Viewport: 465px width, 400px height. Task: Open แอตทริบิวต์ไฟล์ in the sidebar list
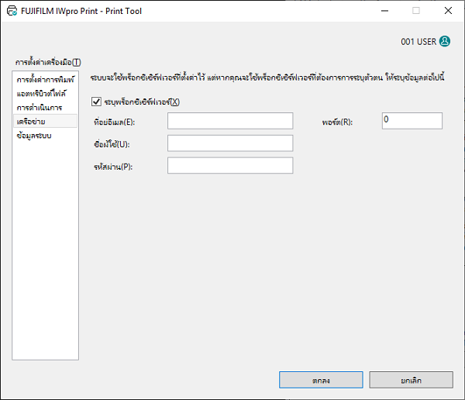(42, 93)
